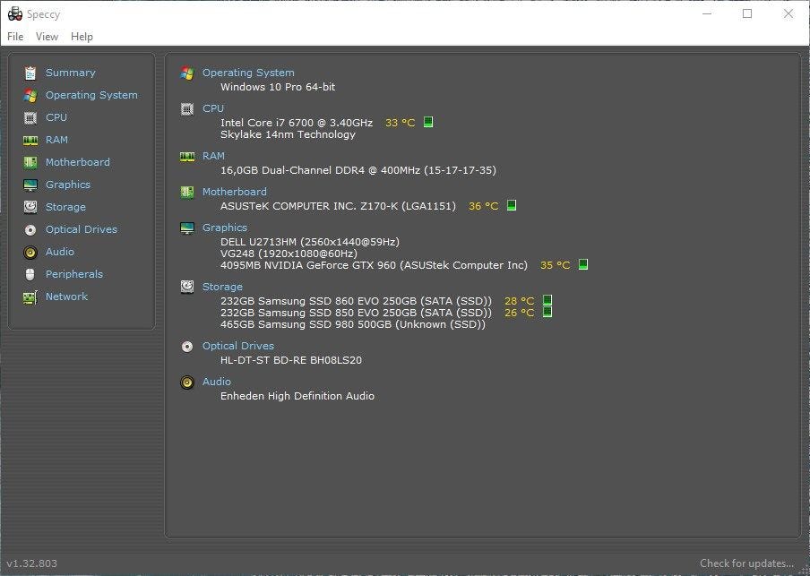Click the hard disk icon beside Storage heading
Viewport: 810px width, 576px height.
pos(187,287)
